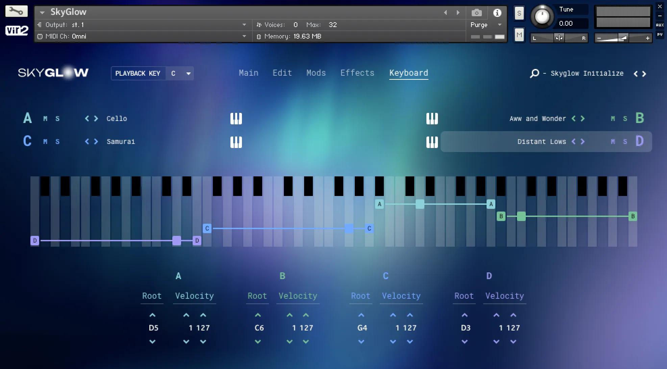The height and width of the screenshot is (369, 667).
Task: Click the camera snapshot icon in the header
Action: click(476, 12)
